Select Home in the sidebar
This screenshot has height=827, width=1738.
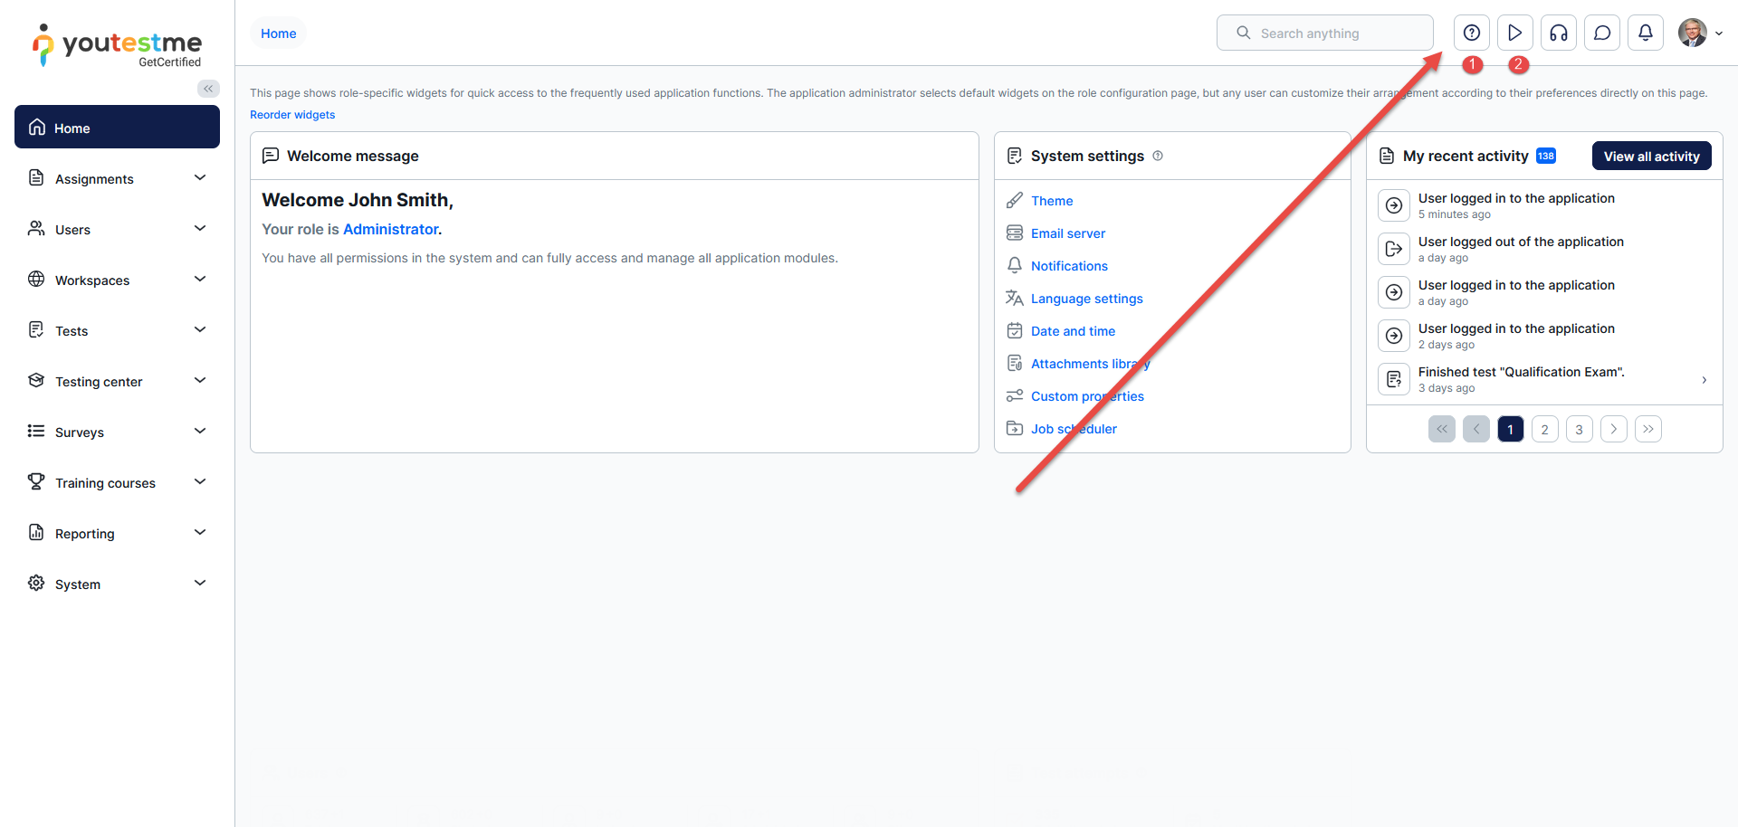117,128
